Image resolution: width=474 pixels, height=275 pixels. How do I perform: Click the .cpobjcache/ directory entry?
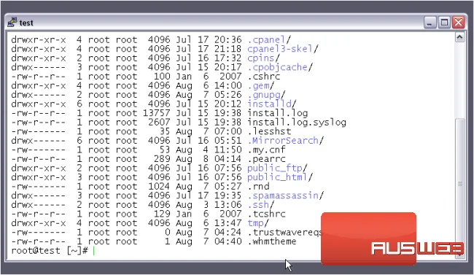pyautogui.click(x=280, y=67)
